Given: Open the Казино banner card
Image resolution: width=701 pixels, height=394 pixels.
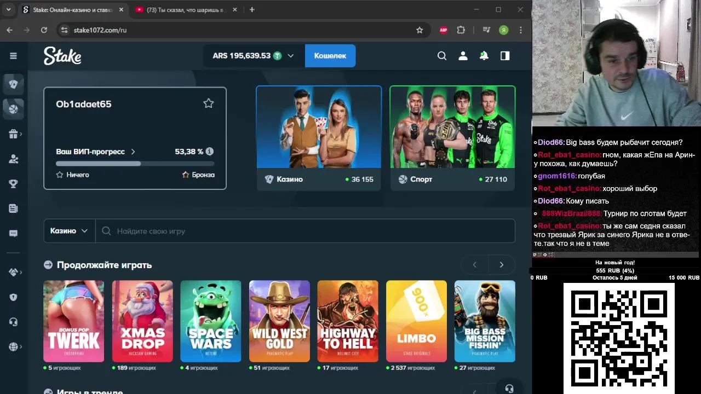Looking at the screenshot, I should coord(319,138).
